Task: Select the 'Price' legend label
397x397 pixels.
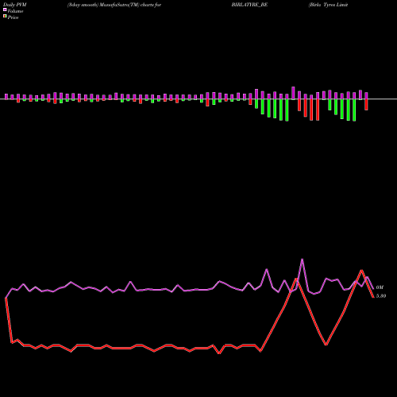Action: pyautogui.click(x=13, y=17)
